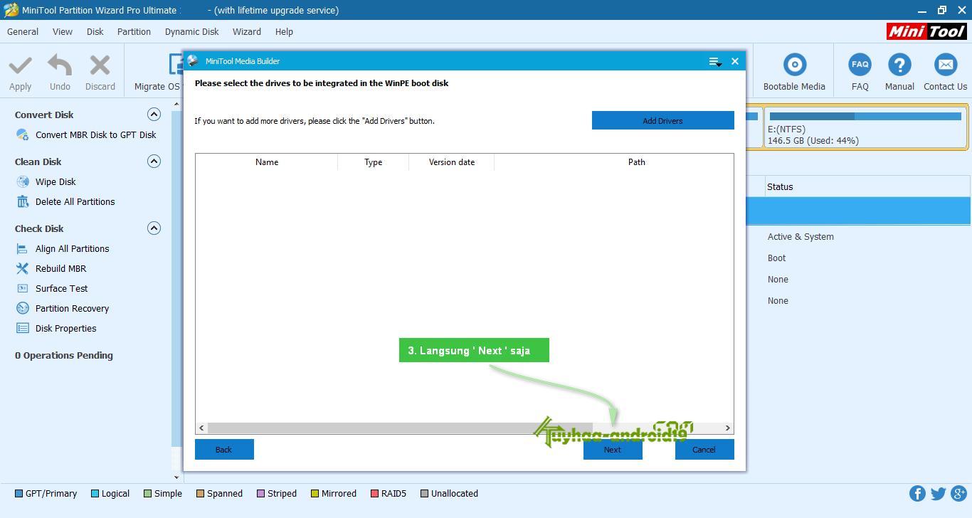Click the Align All Partitions icon
Image resolution: width=972 pixels, height=518 pixels.
(22, 248)
